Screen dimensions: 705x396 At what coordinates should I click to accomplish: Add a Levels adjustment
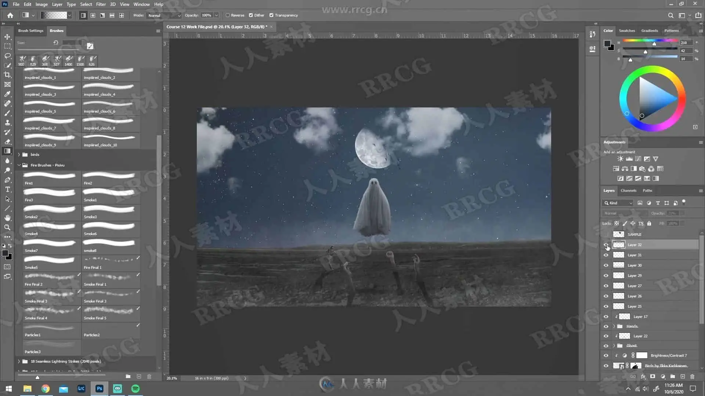(x=629, y=159)
